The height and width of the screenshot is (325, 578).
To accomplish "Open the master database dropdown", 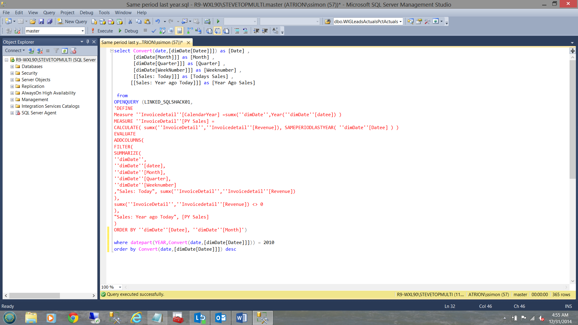I will tap(82, 31).
